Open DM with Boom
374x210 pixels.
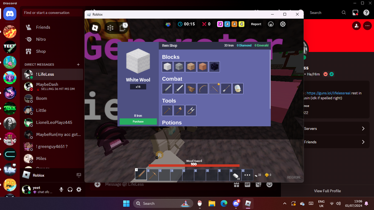point(53,98)
